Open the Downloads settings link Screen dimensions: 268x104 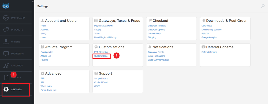[x=207, y=26]
